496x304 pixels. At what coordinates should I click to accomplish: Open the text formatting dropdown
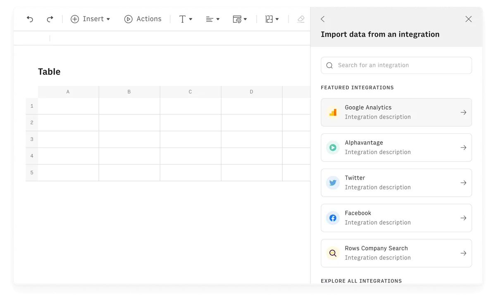(185, 19)
